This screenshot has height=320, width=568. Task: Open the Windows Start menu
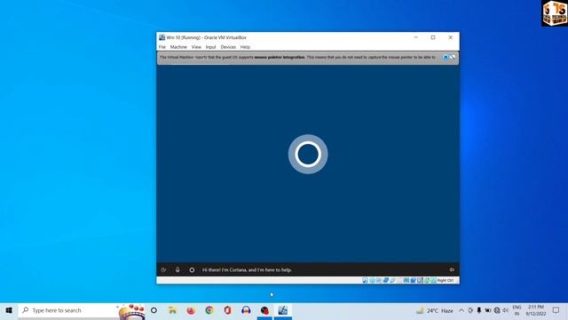[x=9, y=310]
